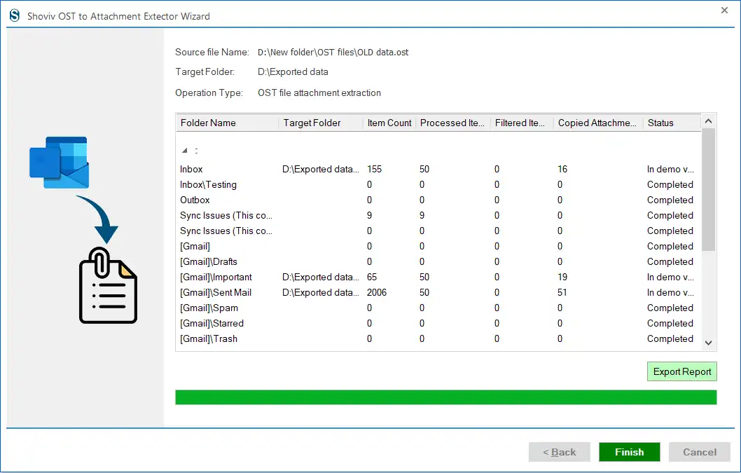This screenshot has width=741, height=473.
Task: Close the Attachment Extractor Wizard window
Action: click(x=724, y=10)
